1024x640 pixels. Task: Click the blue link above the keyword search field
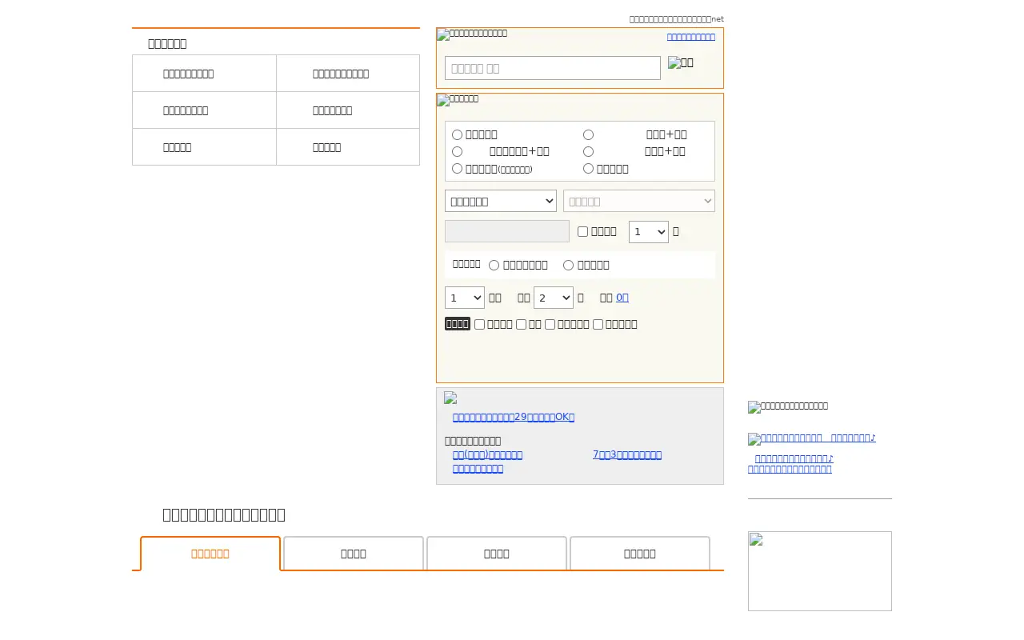point(691,37)
